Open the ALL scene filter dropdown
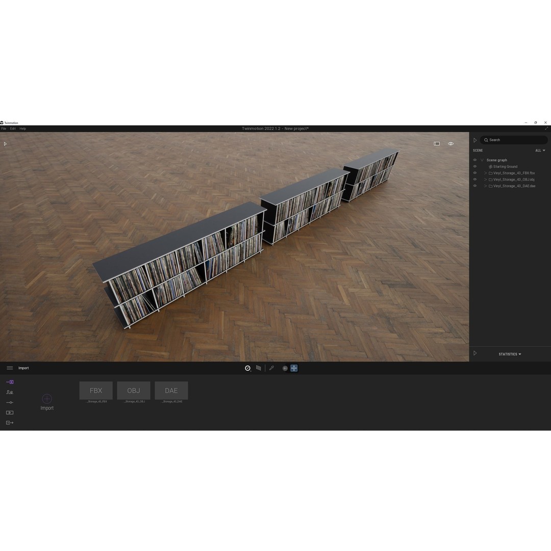Image resolution: width=551 pixels, height=551 pixels. tap(540, 151)
